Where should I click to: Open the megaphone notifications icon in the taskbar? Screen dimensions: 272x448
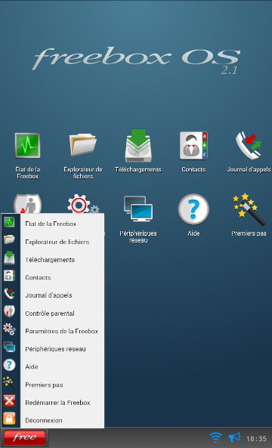234,437
